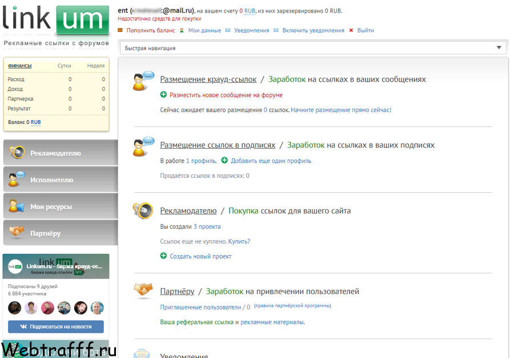Click Доход row label
The image size is (510, 358).
(x=15, y=89)
